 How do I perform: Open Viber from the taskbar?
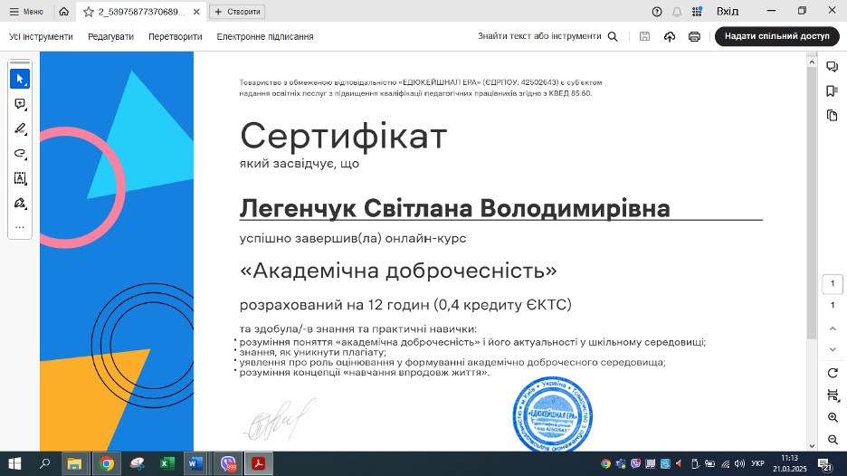229,463
